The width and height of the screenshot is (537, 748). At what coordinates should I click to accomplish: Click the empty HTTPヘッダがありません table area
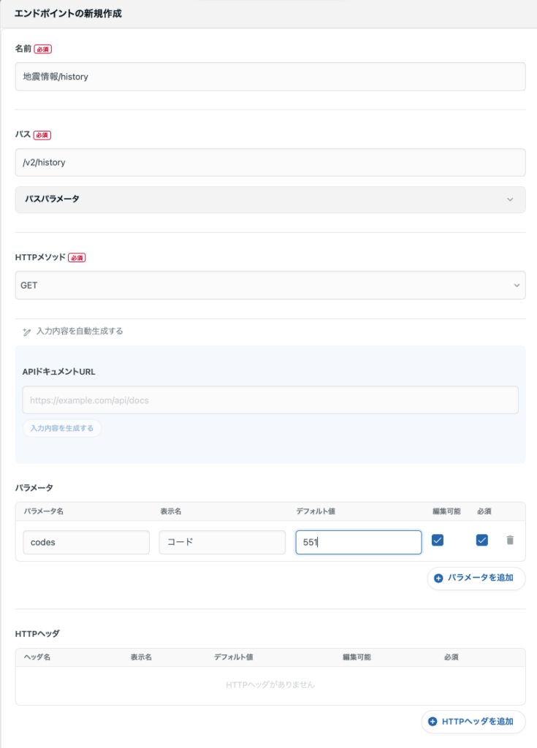[x=270, y=685]
